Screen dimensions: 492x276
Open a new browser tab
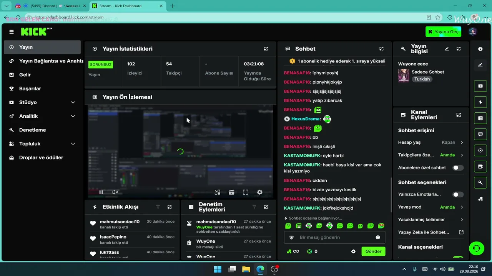173,6
